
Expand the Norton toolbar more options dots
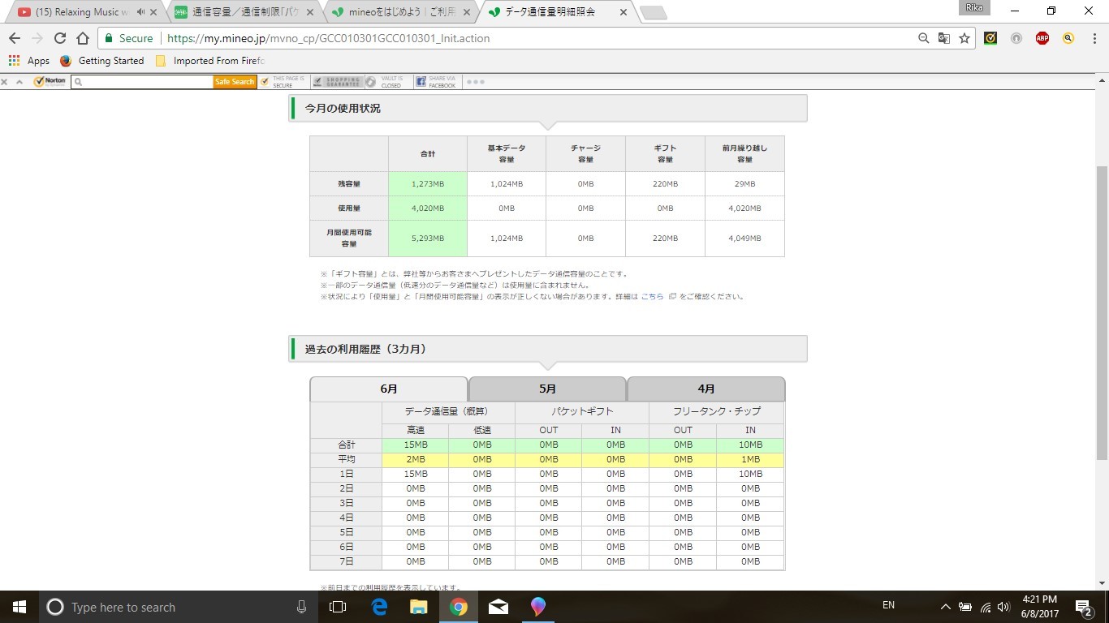[476, 82]
